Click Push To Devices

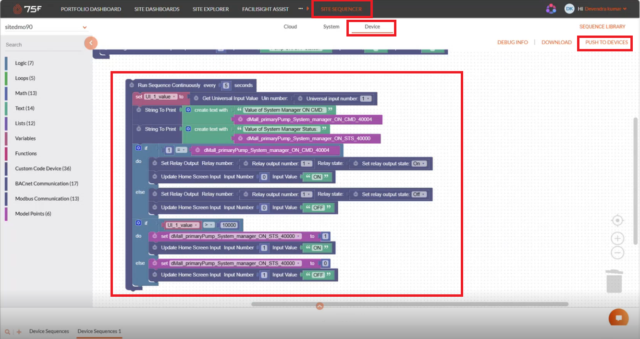606,42
